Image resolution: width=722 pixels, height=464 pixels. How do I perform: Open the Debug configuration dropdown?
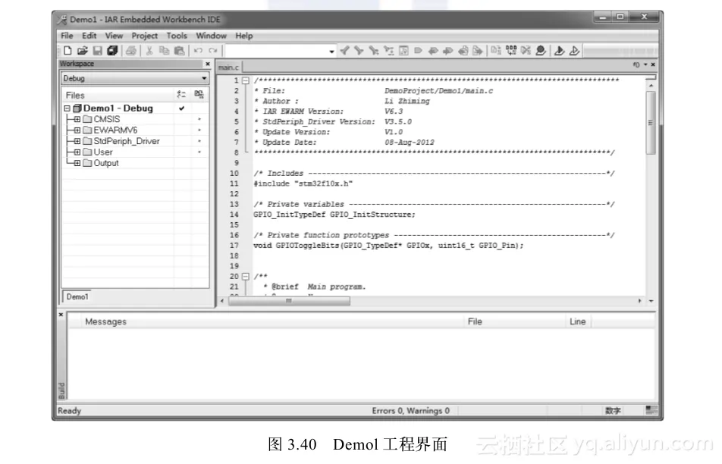click(x=204, y=78)
